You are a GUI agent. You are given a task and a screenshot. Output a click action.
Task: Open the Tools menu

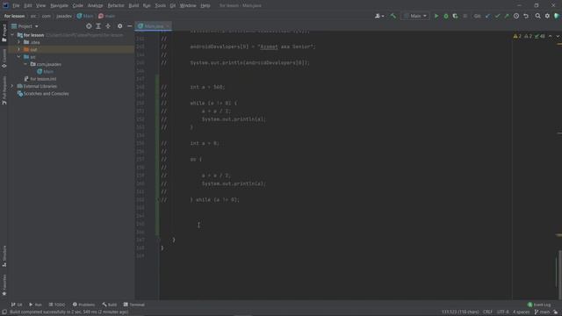160,5
